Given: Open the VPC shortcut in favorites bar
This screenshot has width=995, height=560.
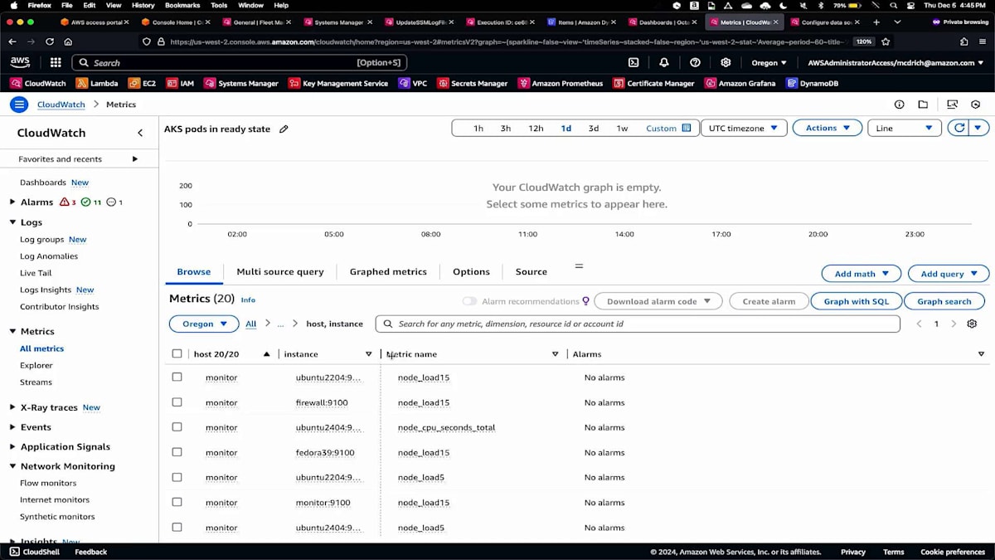Looking at the screenshot, I should coord(413,83).
